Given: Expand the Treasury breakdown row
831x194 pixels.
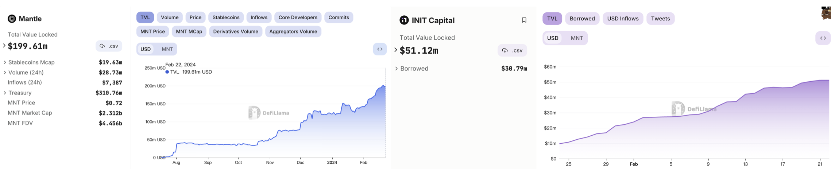Looking at the screenshot, I should click(5, 93).
